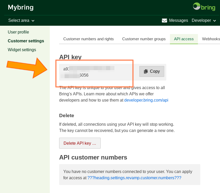This screenshot has height=193, width=220.
Task: Open the Messages envelope icon
Action: point(164,21)
